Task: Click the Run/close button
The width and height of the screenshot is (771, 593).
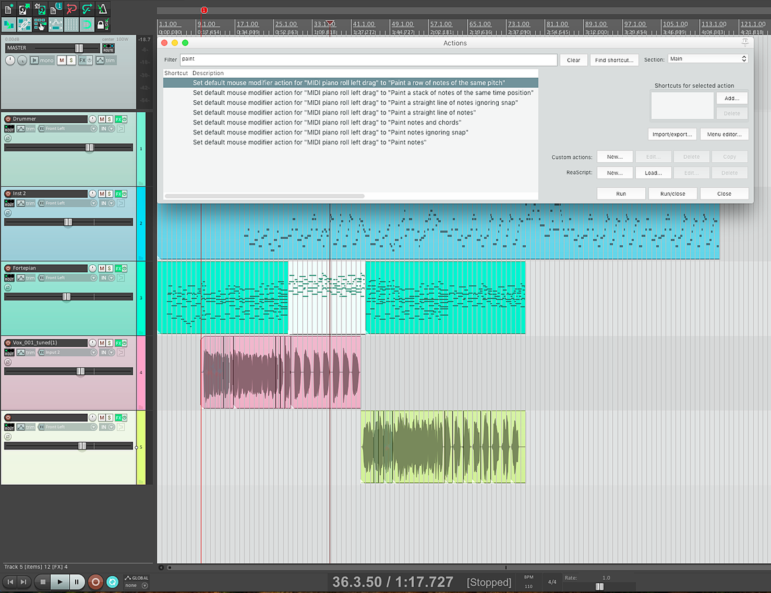Action: pos(673,194)
